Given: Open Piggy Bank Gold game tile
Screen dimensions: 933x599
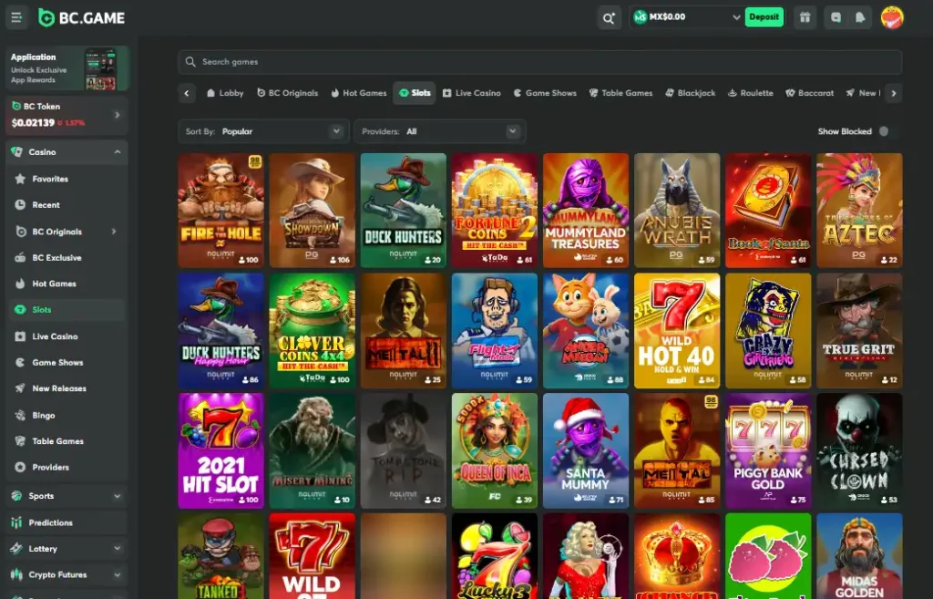Looking at the screenshot, I should (x=768, y=450).
